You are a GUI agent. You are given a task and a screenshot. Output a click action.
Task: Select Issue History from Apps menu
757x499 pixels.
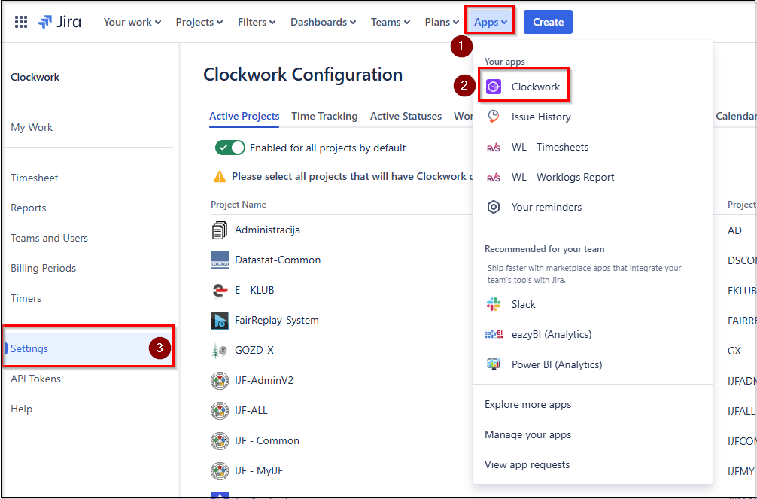point(593,117)
